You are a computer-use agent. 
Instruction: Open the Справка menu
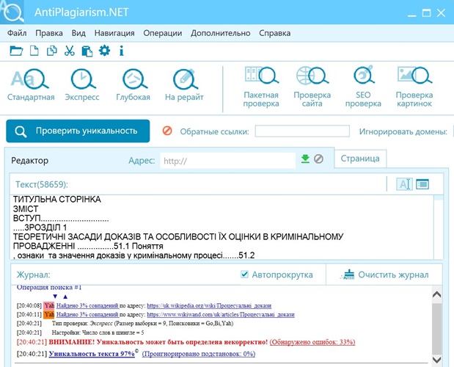pyautogui.click(x=275, y=33)
